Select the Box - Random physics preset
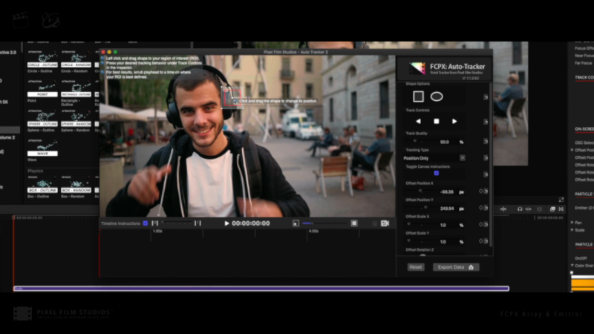 click(76, 184)
